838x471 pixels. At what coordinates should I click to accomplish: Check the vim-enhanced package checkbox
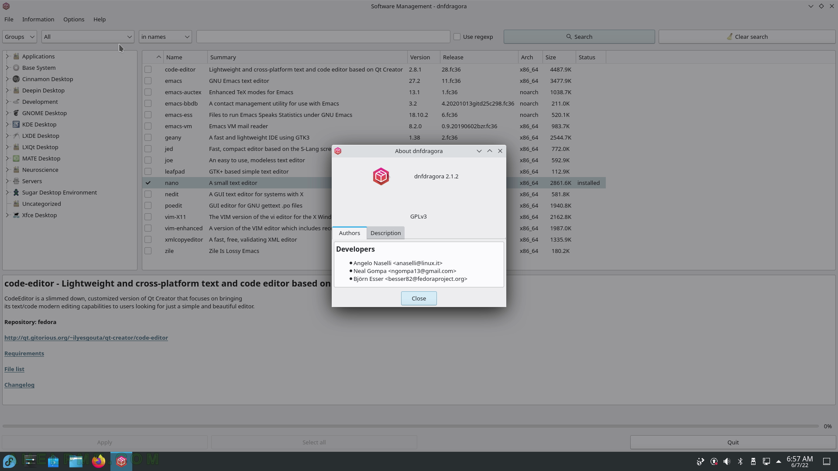click(x=148, y=228)
